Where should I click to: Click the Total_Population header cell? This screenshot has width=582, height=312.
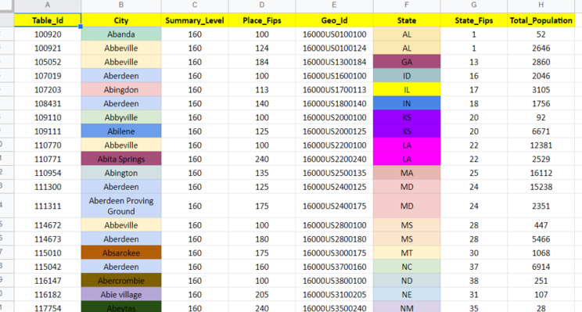pyautogui.click(x=541, y=20)
